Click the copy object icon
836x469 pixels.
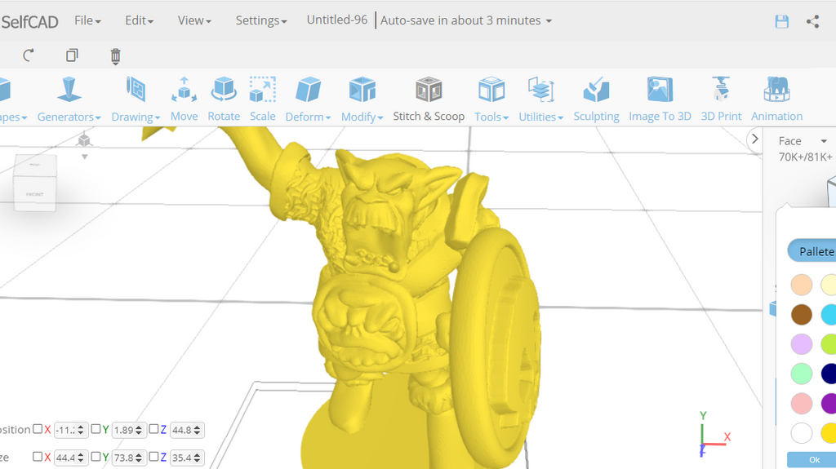(72, 55)
